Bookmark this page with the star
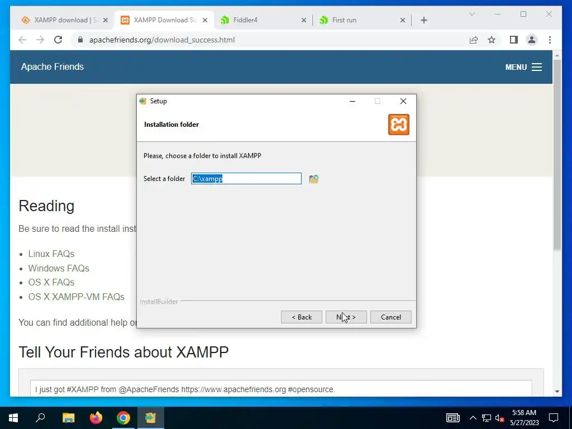 [x=492, y=40]
